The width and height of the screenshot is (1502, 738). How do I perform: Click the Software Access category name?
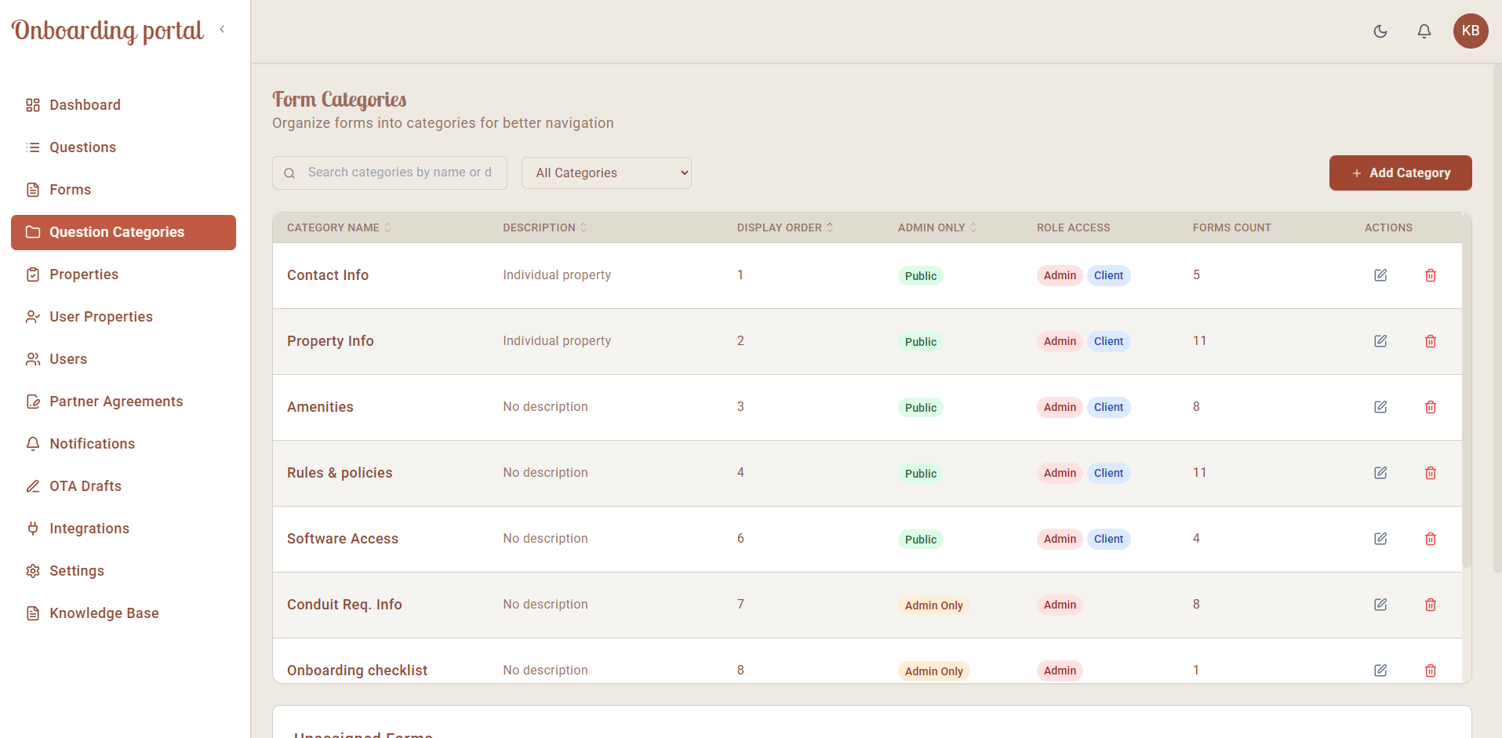click(343, 539)
